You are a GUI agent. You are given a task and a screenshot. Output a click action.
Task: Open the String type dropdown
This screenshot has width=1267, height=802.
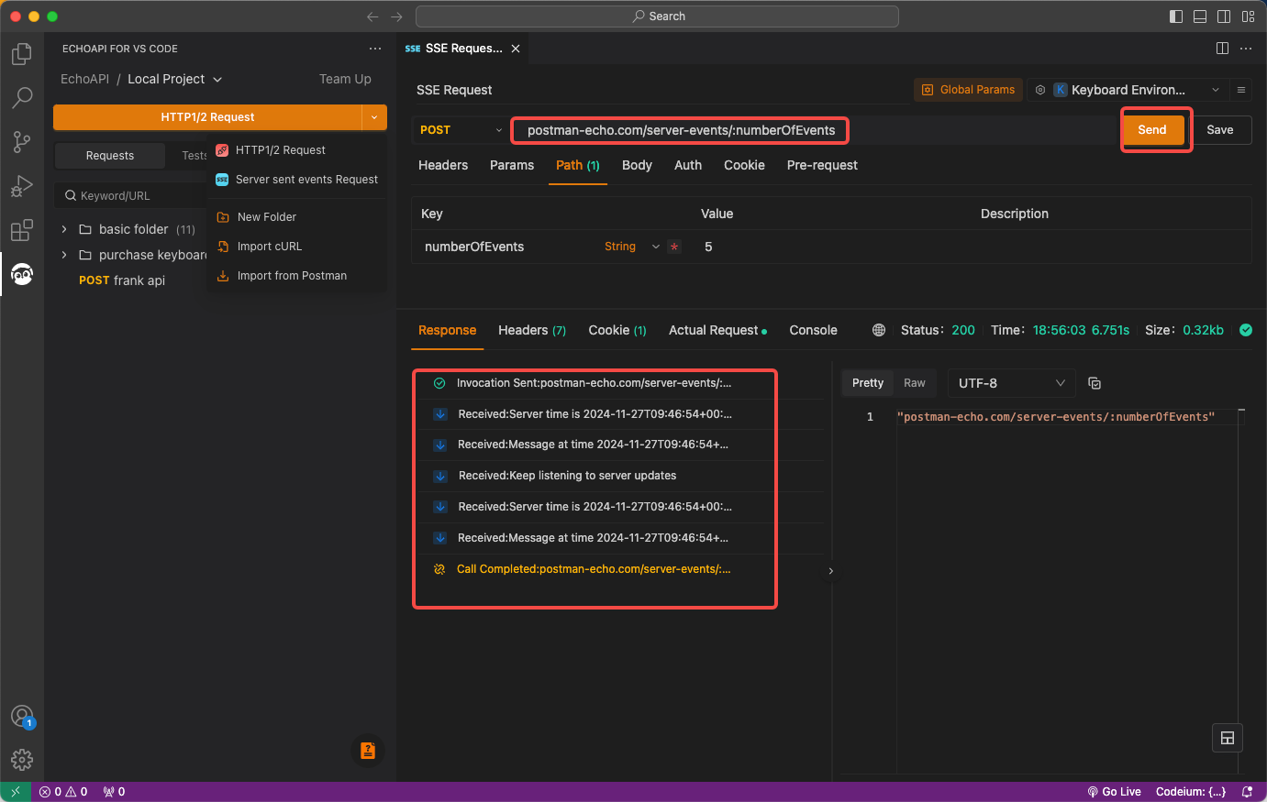click(x=632, y=247)
